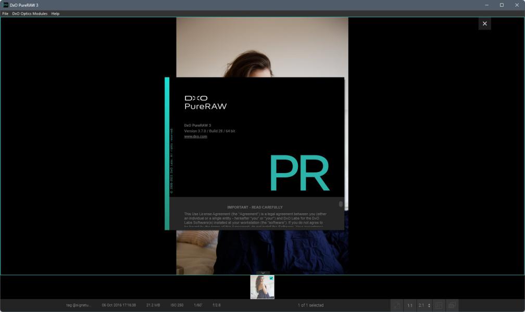Open the Help menu

tap(55, 14)
